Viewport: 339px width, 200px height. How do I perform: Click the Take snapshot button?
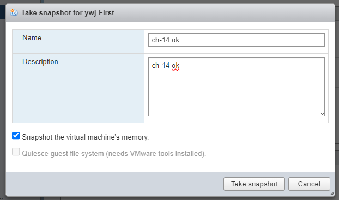[x=254, y=184]
